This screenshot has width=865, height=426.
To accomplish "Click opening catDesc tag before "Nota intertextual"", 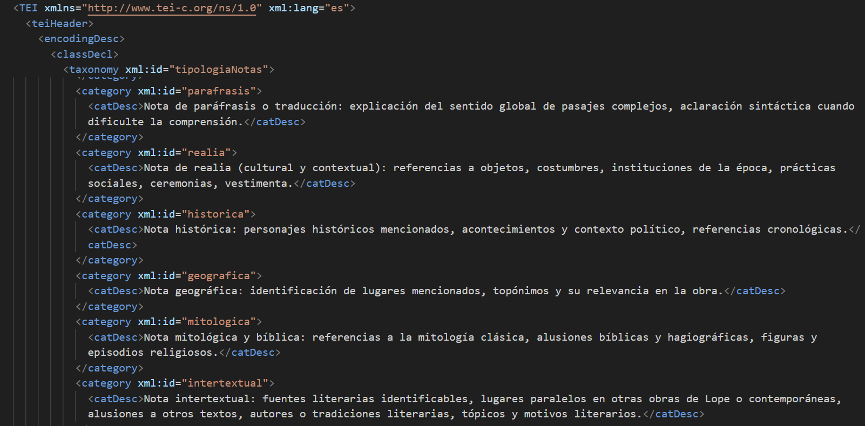I will 116,399.
